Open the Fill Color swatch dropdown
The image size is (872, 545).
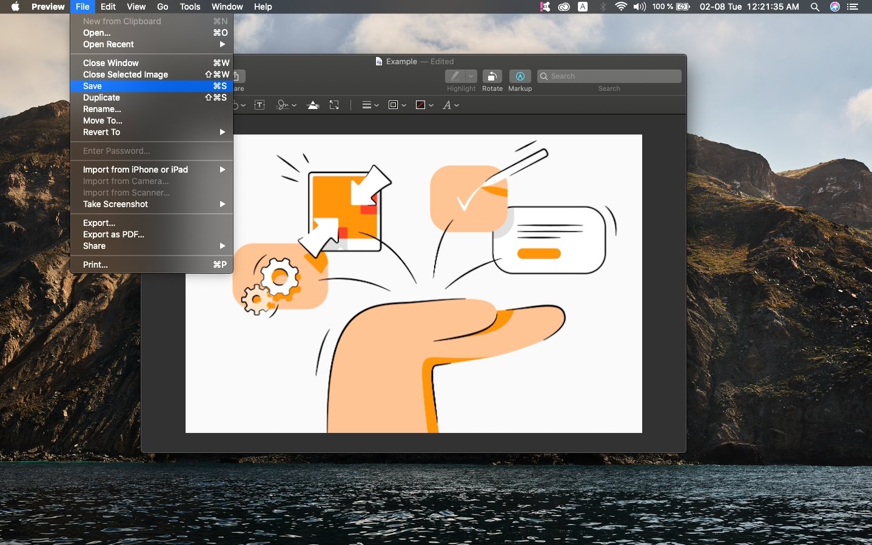(x=424, y=105)
